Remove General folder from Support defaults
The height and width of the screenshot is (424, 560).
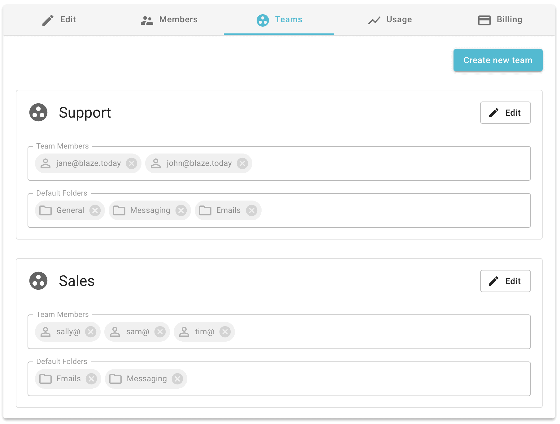(95, 210)
